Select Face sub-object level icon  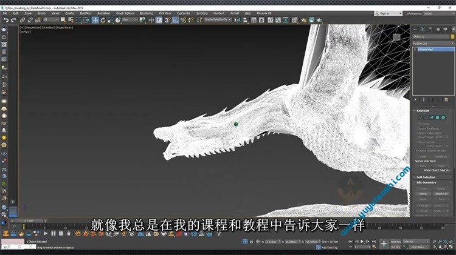click(432, 118)
